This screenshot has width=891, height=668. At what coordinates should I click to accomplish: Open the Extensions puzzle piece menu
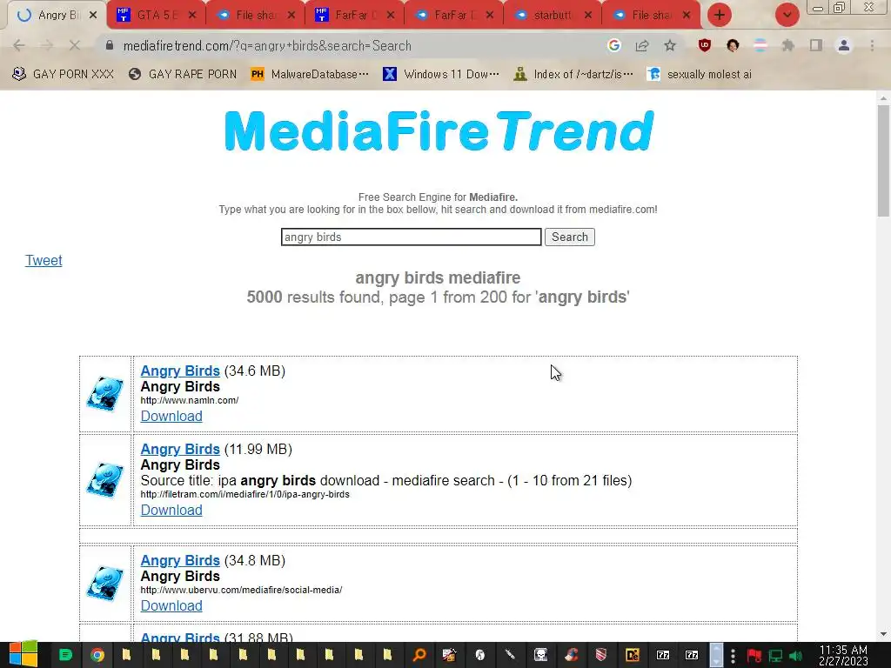coord(787,45)
